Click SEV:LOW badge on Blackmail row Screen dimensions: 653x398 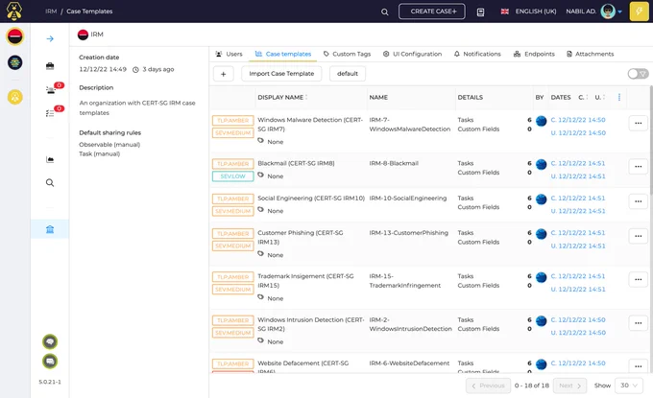tap(232, 176)
